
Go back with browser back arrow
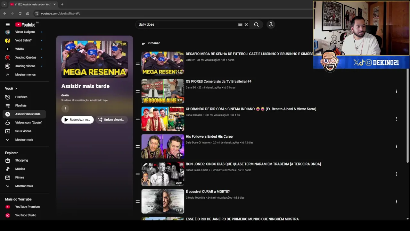point(4,13)
